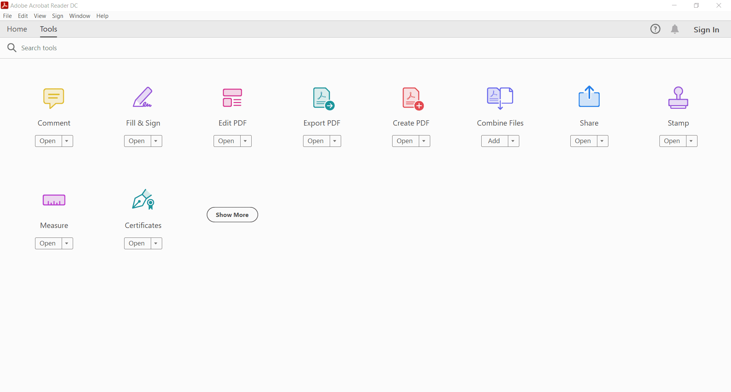Screen dimensions: 731x392
Task: Click the Show More button
Action: (x=232, y=215)
